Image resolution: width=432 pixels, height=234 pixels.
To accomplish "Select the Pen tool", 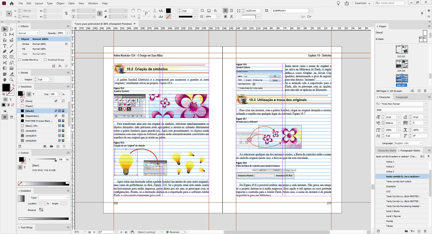I will click(5, 52).
